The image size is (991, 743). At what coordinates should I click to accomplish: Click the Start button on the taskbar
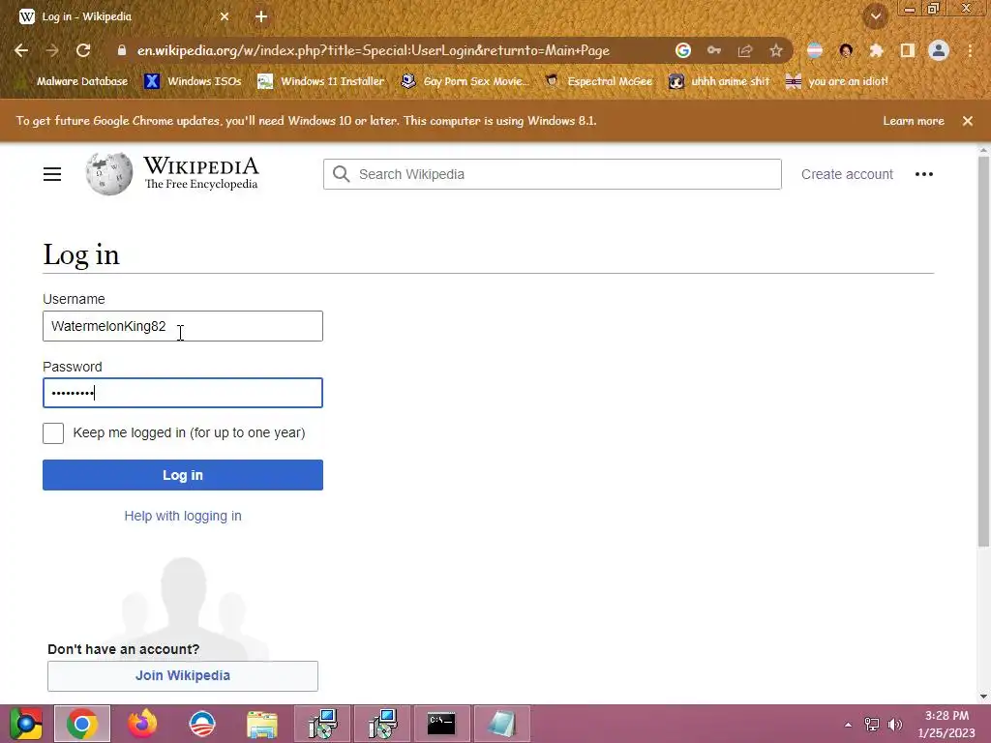25,724
